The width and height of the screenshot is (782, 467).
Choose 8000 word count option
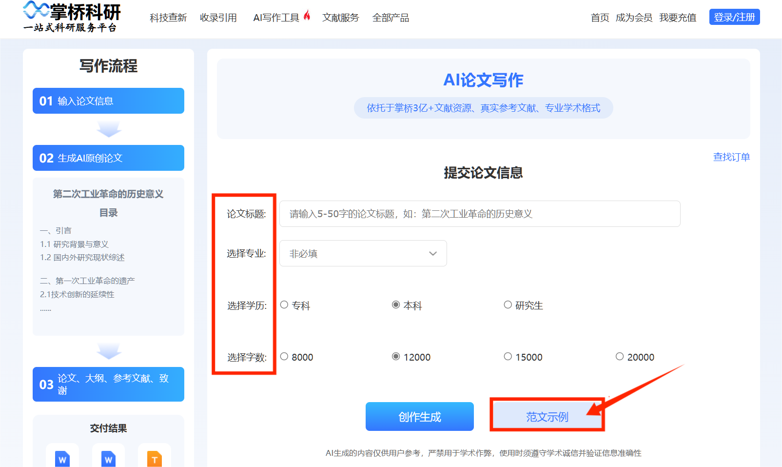(x=284, y=356)
